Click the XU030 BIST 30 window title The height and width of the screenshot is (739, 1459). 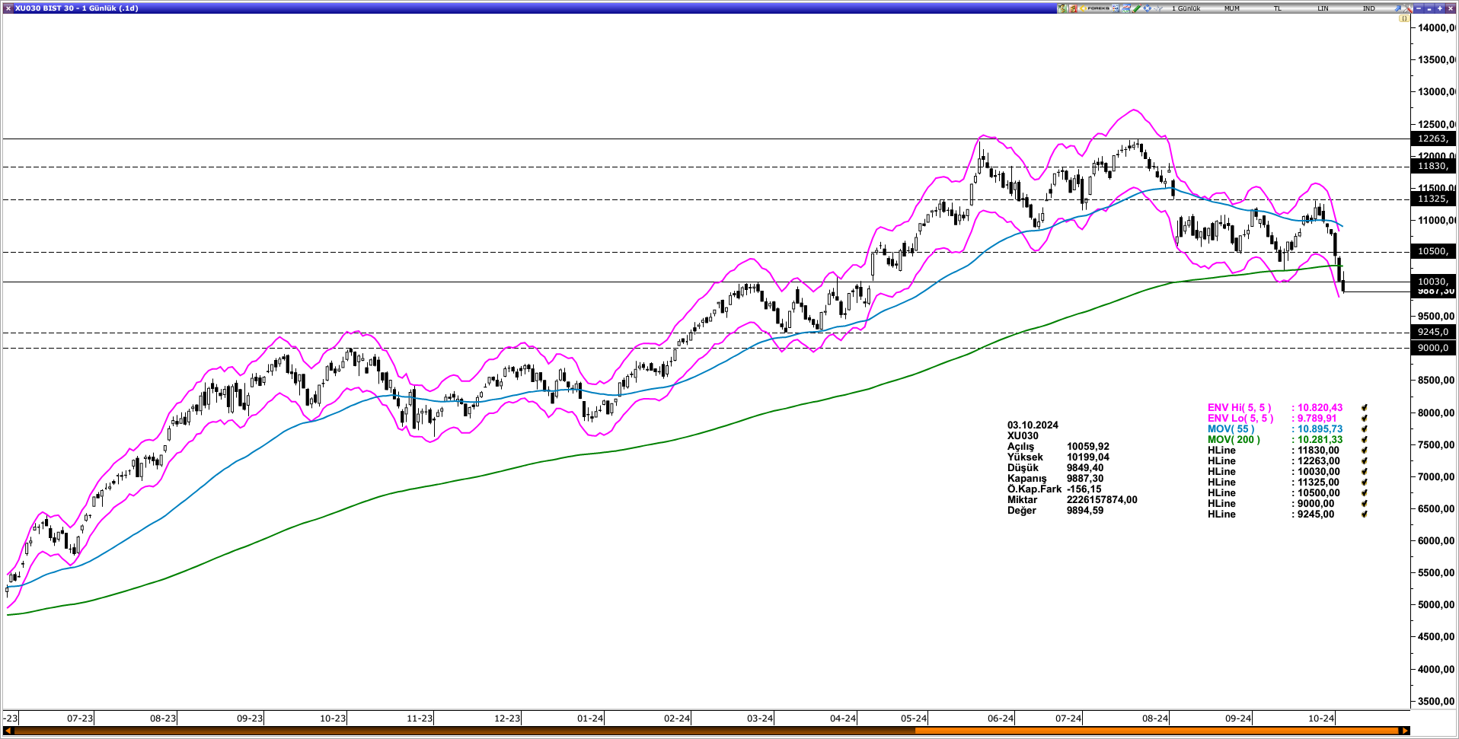pyautogui.click(x=76, y=8)
